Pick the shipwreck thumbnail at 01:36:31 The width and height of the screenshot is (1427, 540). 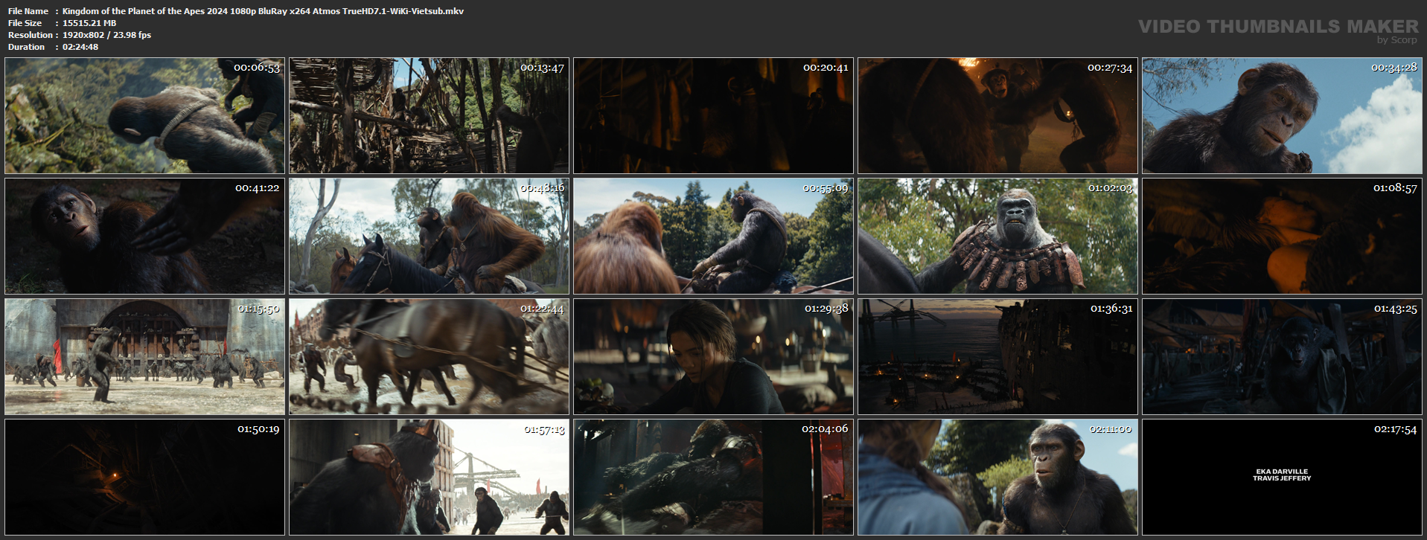pos(998,357)
